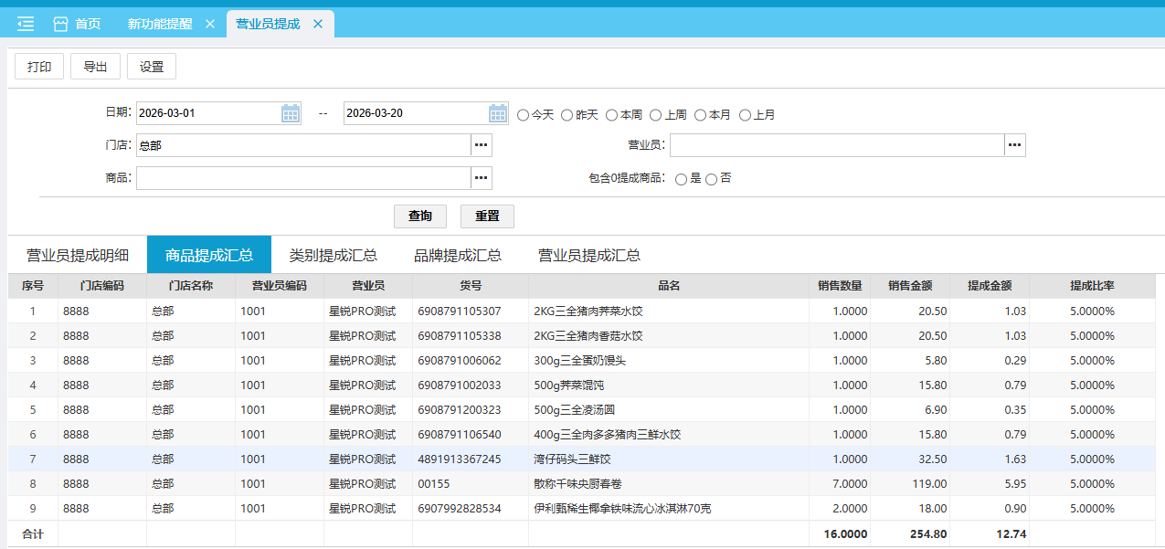Screen dimensions: 1165x549
Task: Click the 查询 button
Action: pyautogui.click(x=420, y=216)
